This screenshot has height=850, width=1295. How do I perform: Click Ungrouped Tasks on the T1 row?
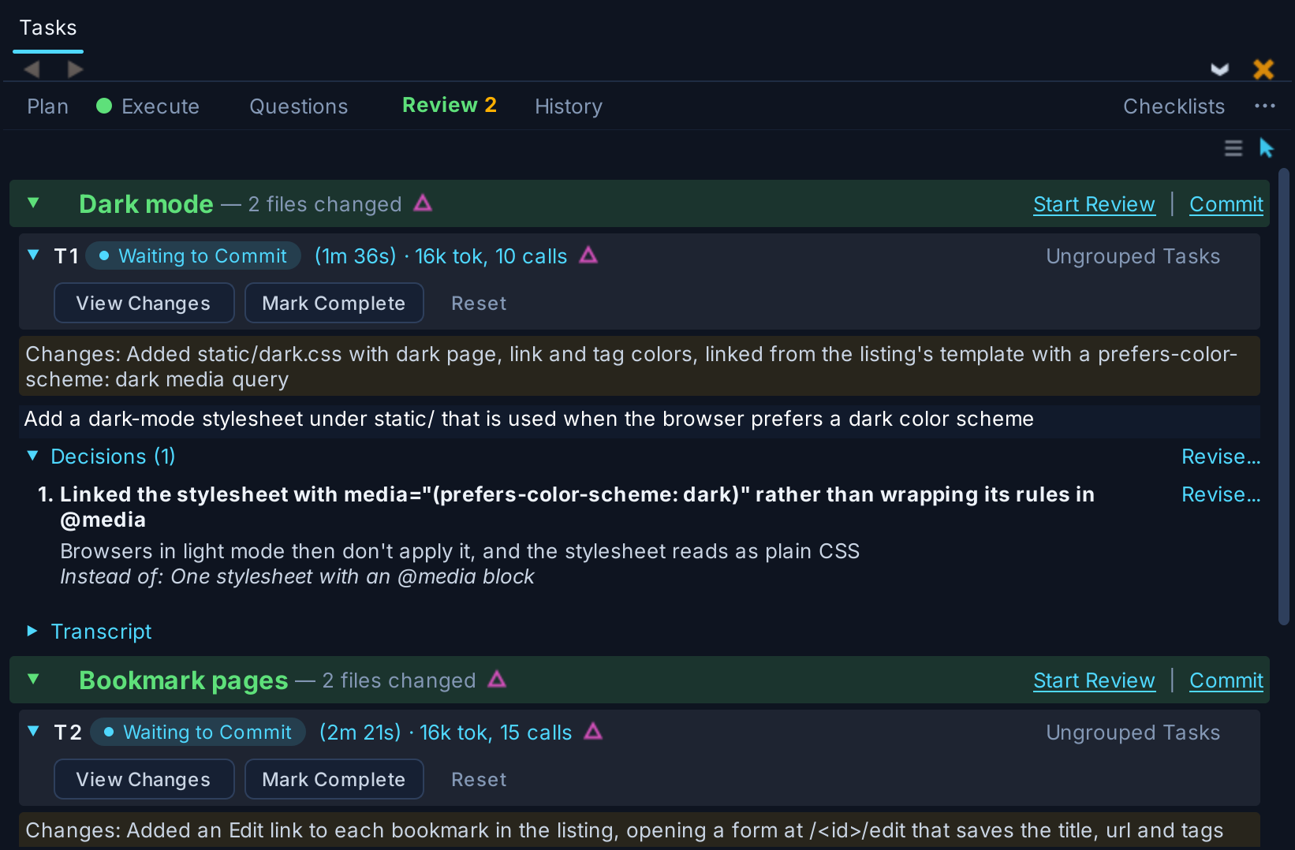(x=1133, y=256)
